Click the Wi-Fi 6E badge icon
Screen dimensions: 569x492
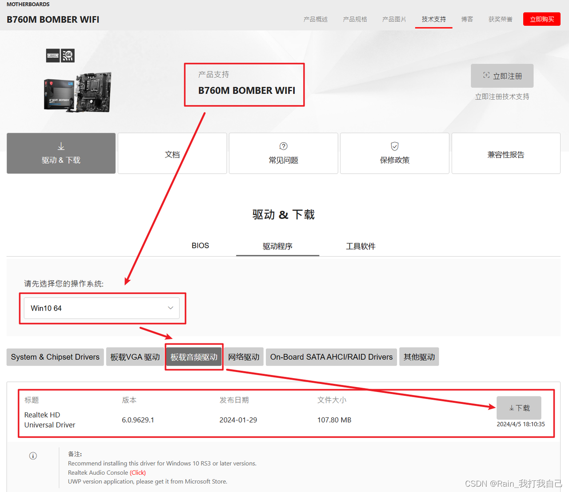(68, 56)
